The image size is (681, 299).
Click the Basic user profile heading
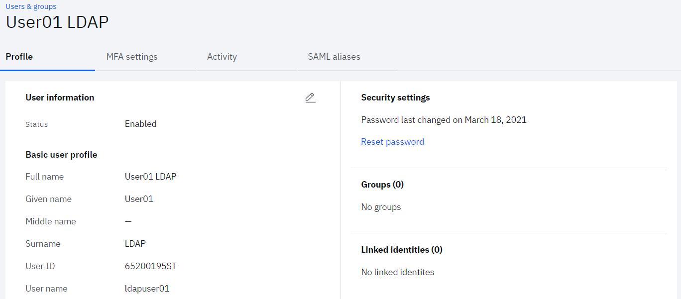61,155
